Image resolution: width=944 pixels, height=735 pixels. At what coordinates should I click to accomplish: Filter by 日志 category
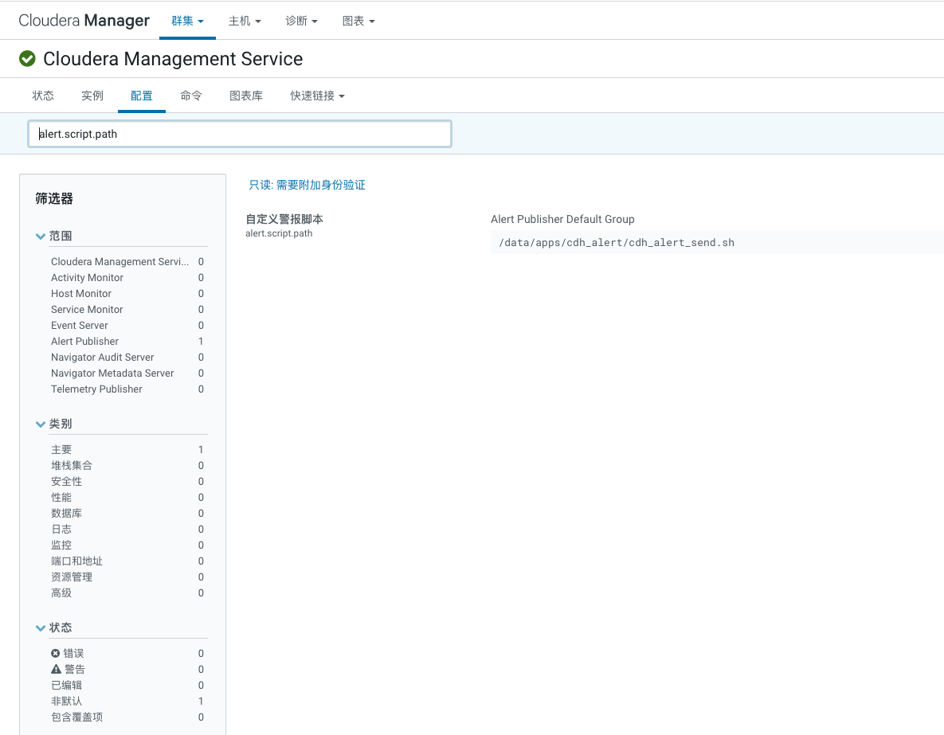click(127, 529)
